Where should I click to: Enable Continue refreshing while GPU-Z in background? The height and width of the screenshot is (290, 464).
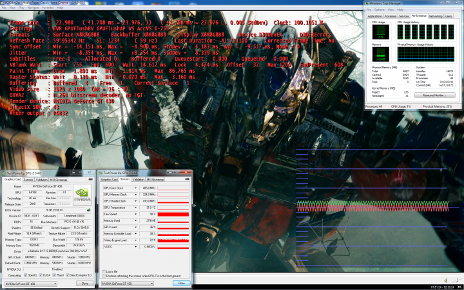[104, 276]
